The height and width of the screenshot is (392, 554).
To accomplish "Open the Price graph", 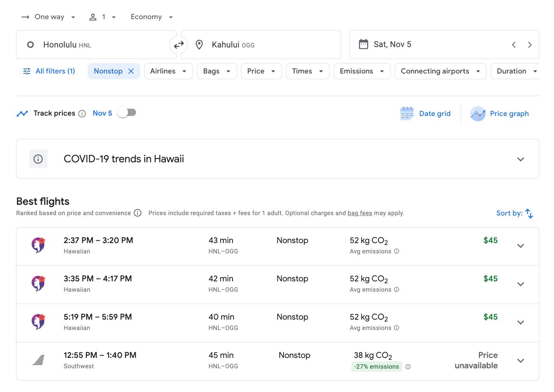I will point(500,114).
